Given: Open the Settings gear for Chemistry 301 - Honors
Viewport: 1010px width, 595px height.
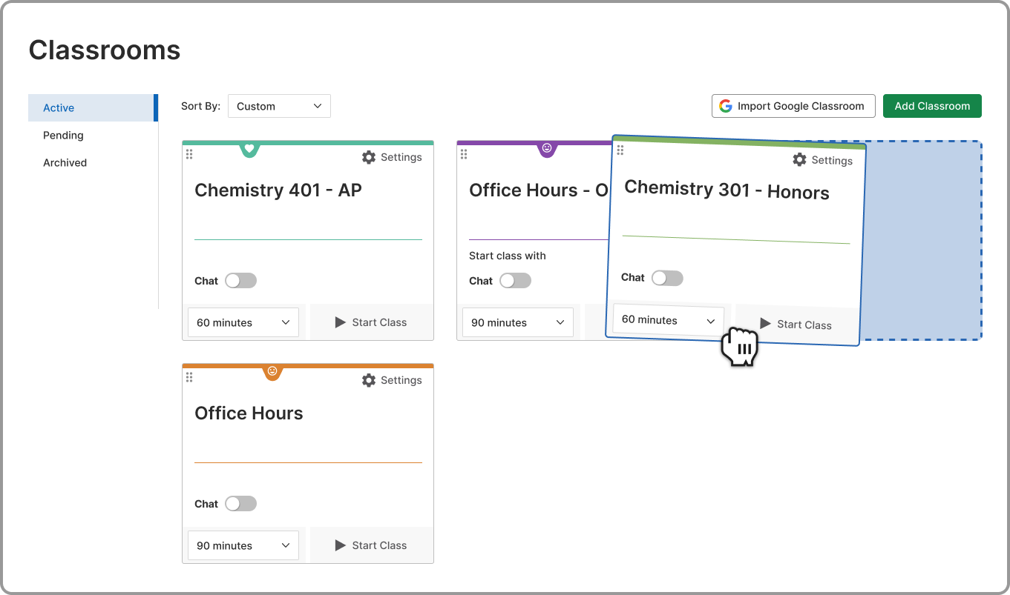Looking at the screenshot, I should (x=799, y=160).
